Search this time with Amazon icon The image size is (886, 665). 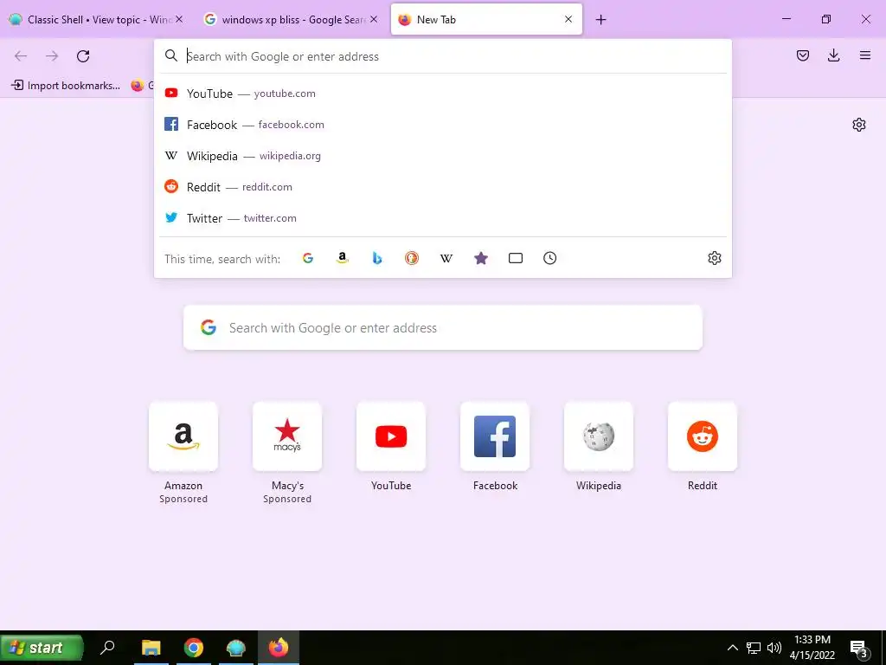343,258
